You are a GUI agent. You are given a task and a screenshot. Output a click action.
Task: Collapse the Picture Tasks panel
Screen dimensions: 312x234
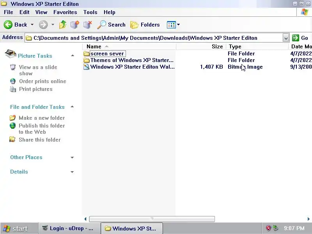pyautogui.click(x=73, y=55)
